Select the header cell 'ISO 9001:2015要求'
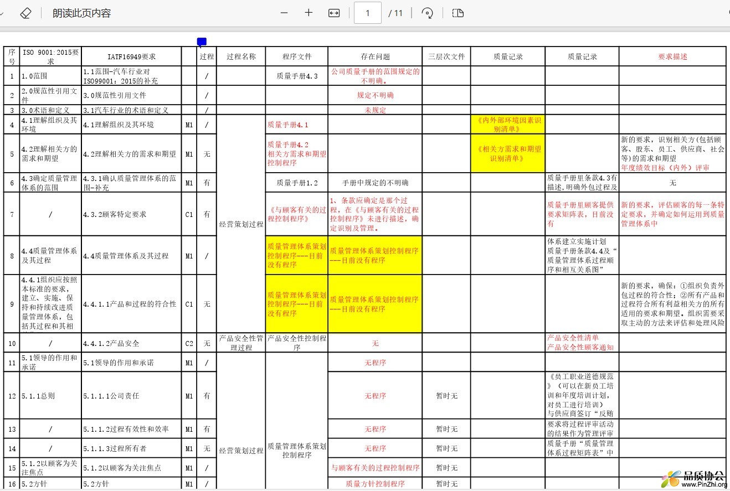 [50, 56]
